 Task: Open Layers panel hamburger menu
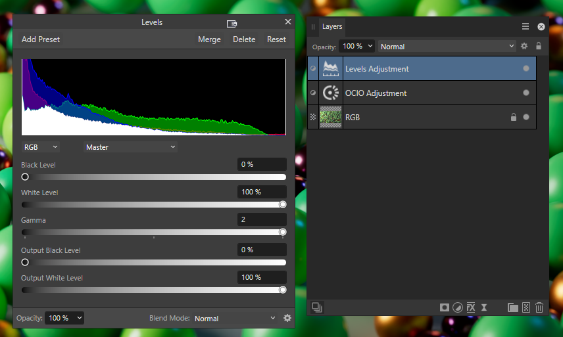pyautogui.click(x=526, y=26)
